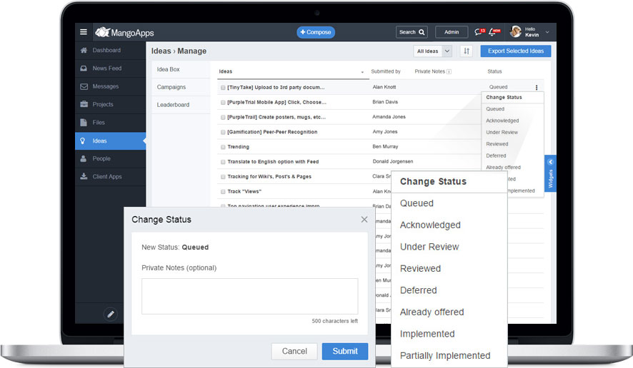Check the Track "Views" idea checkbox
The height and width of the screenshot is (368, 633).
223,192
